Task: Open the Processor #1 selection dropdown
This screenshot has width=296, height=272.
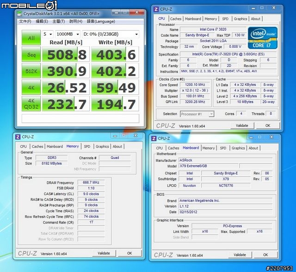Action: 197,114
